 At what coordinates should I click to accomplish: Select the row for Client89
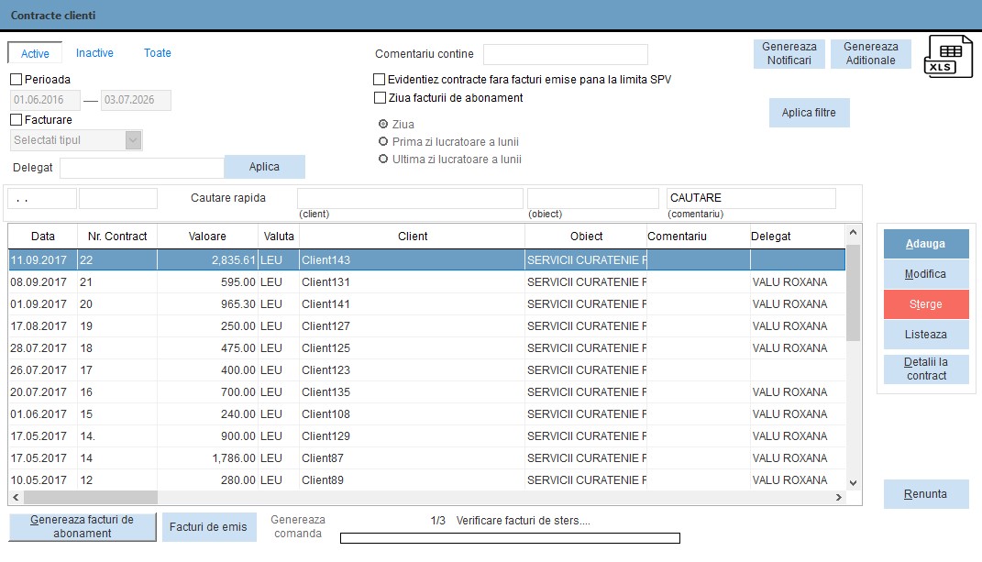tap(426, 479)
